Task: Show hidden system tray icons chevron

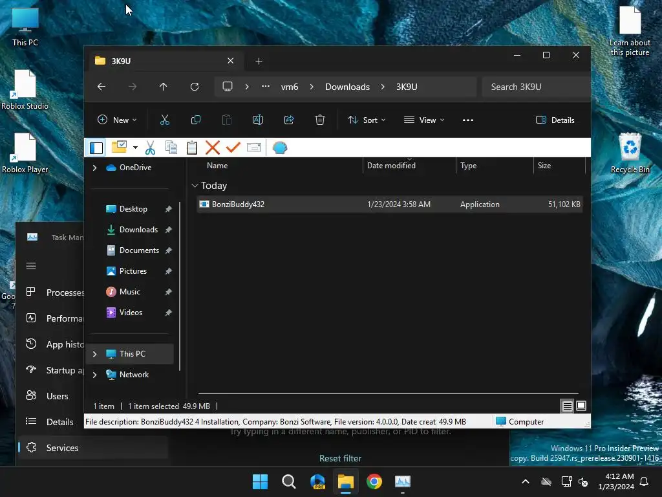Action: point(526,481)
